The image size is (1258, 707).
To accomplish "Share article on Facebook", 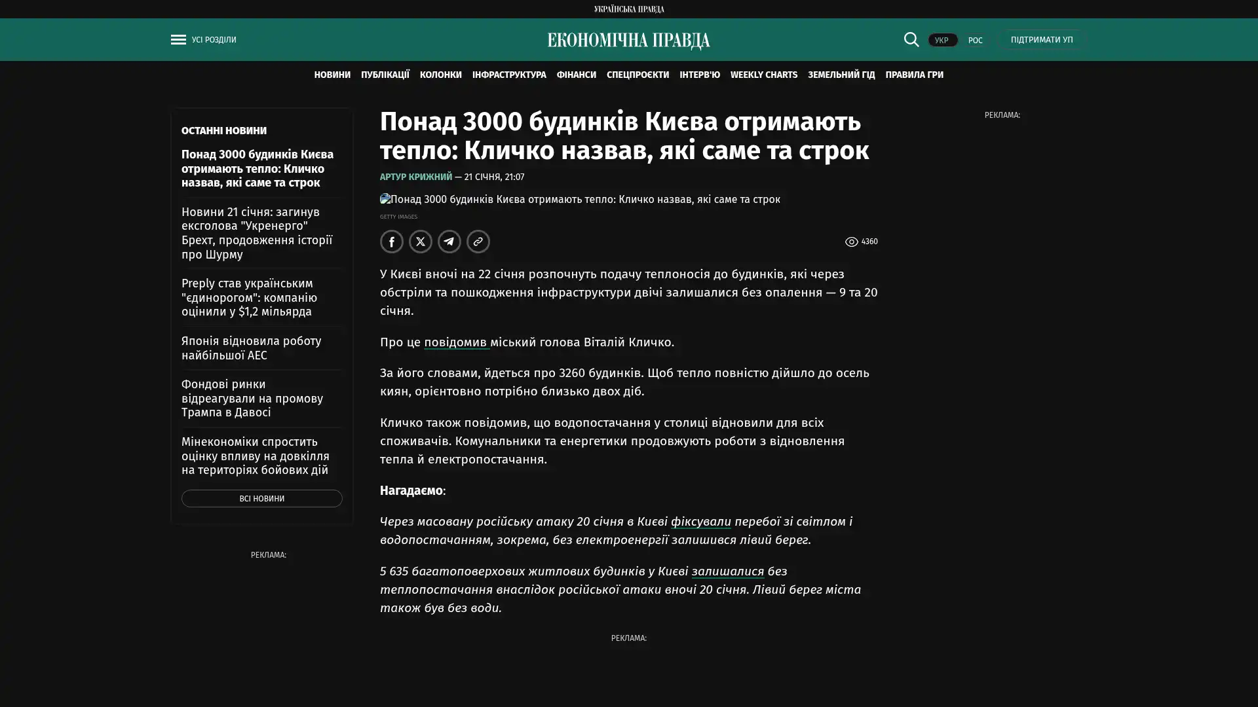I will click(x=391, y=242).
